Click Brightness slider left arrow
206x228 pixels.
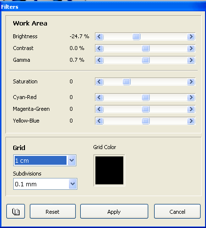click(99, 37)
